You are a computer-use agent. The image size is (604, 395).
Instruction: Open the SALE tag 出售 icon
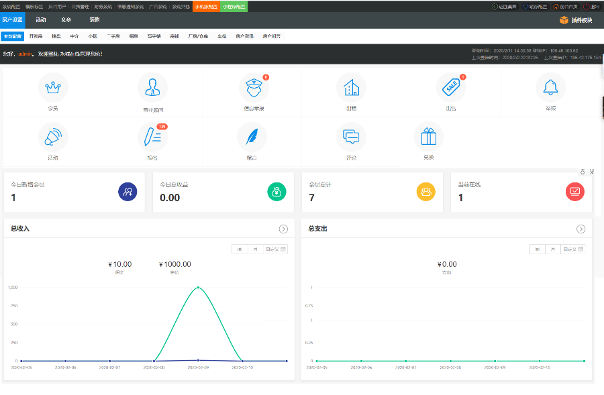click(450, 88)
